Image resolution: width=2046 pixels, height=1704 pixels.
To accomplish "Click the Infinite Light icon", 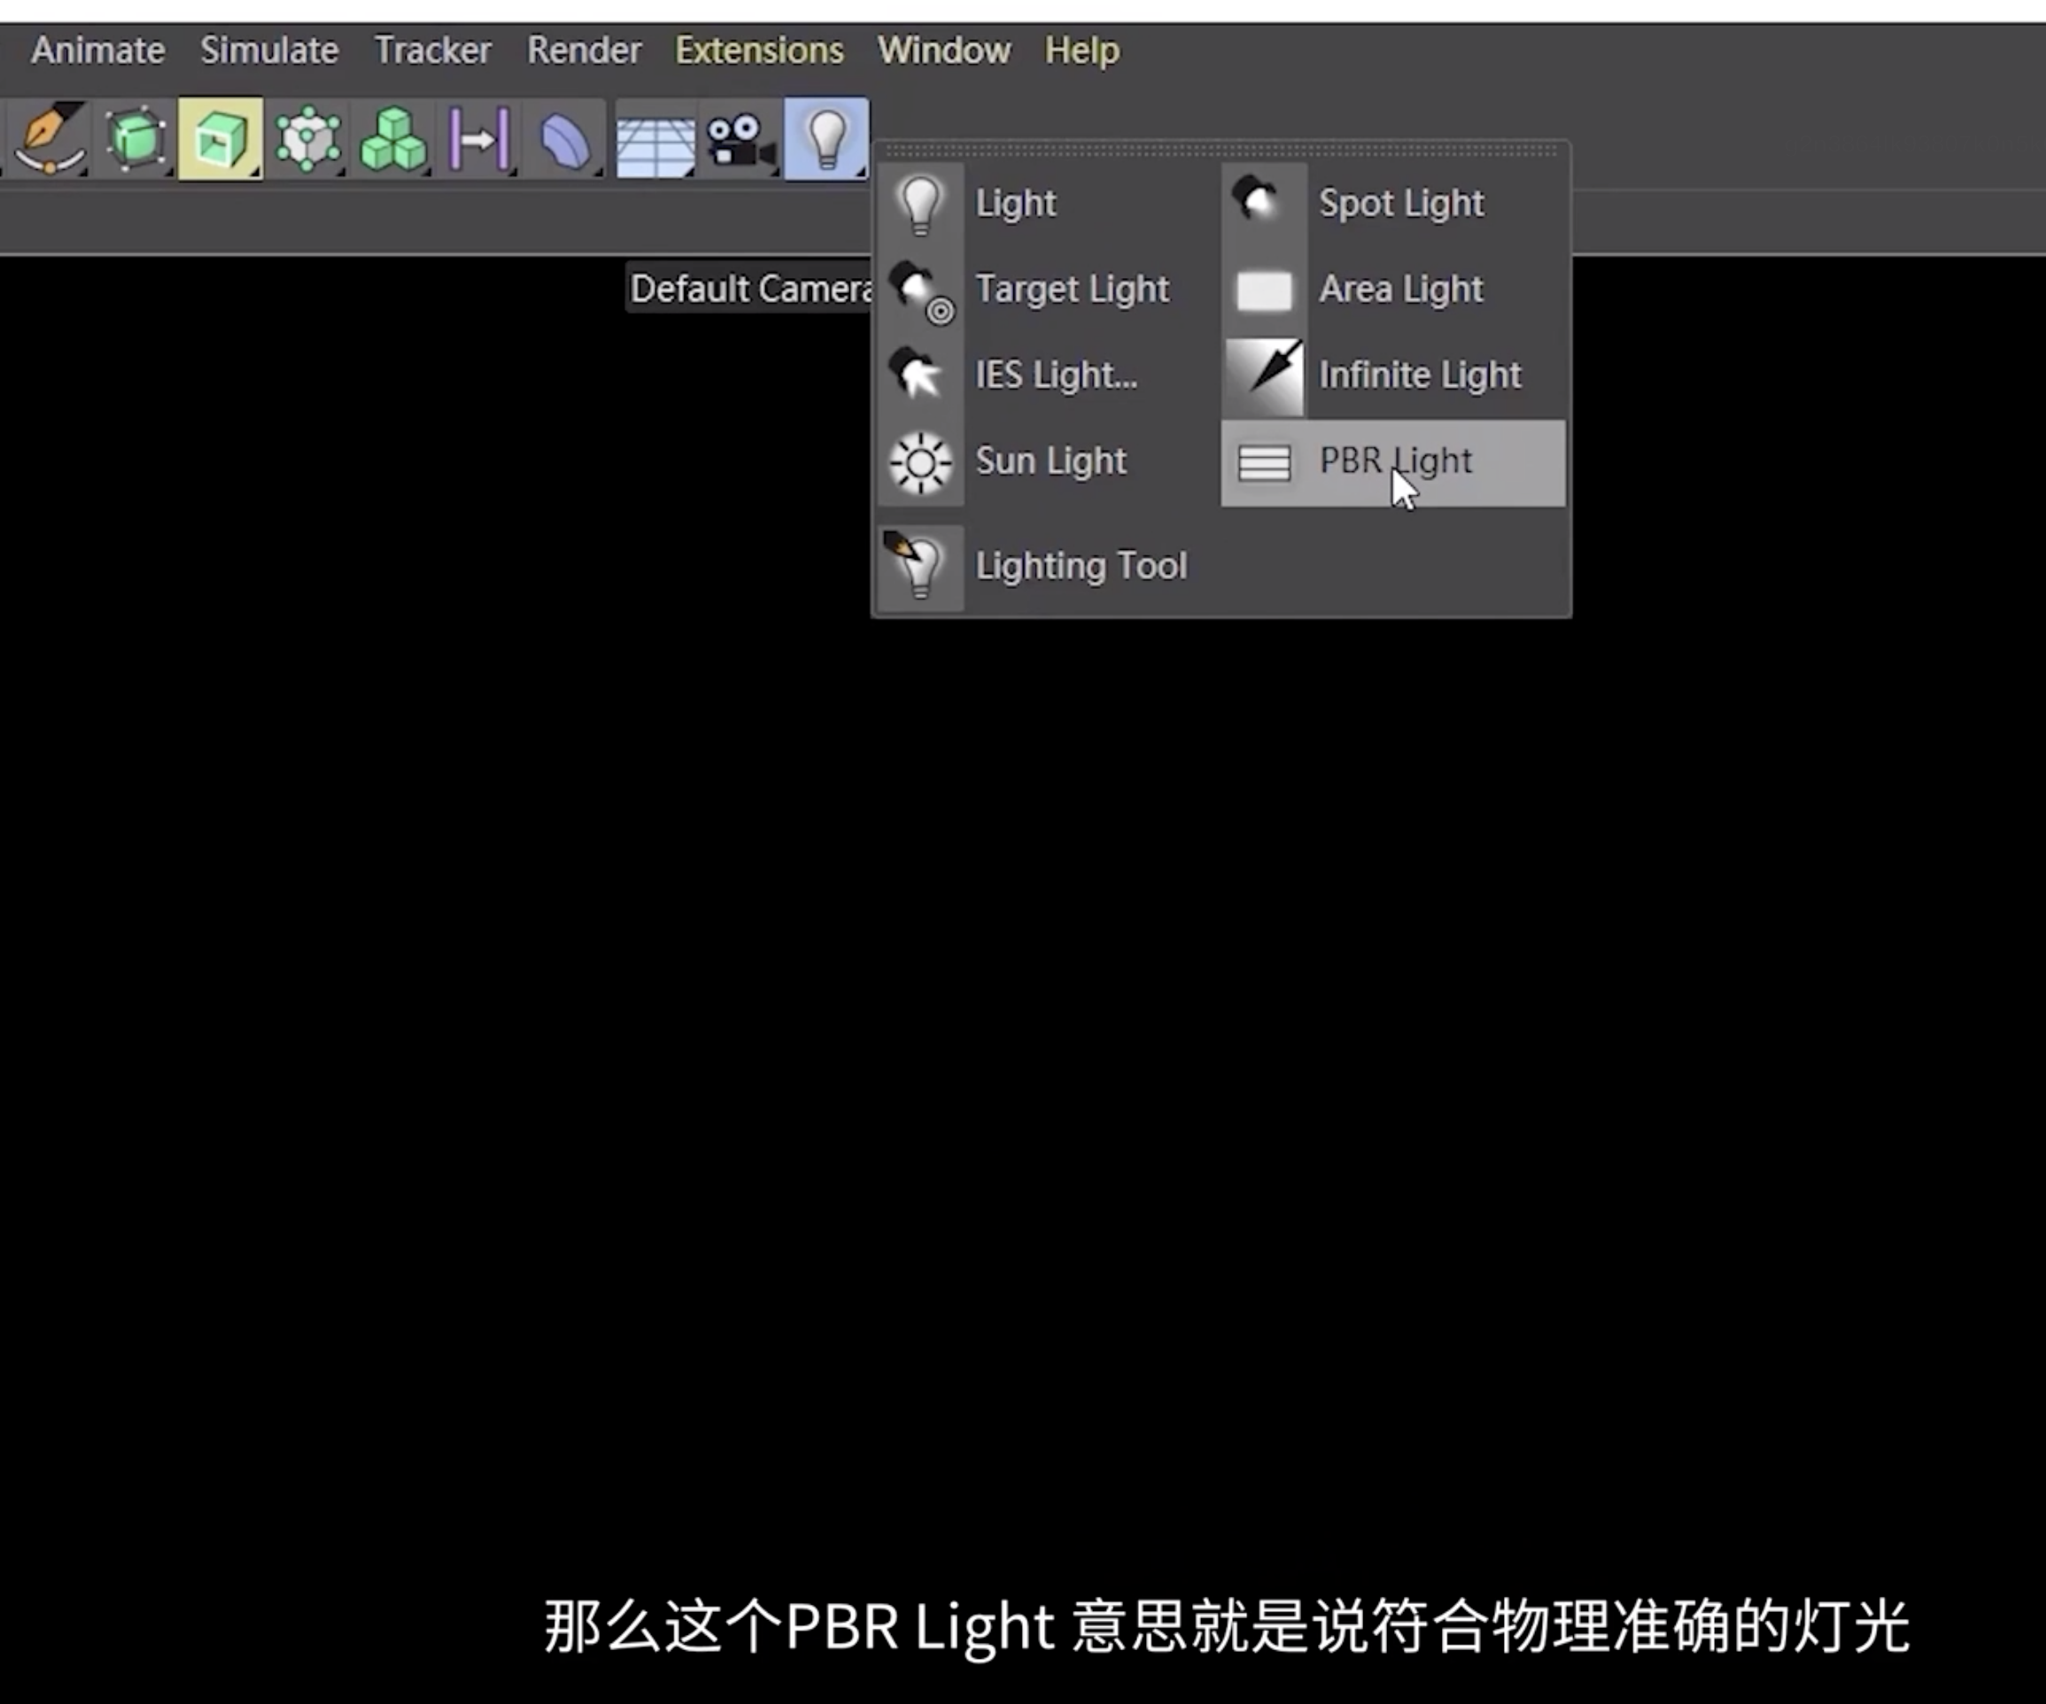I will (1264, 376).
